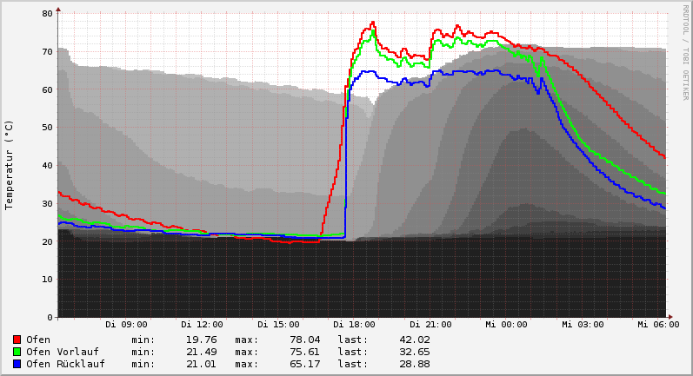Click the red arrow ending the X axis
The image size is (693, 376).
tap(669, 317)
